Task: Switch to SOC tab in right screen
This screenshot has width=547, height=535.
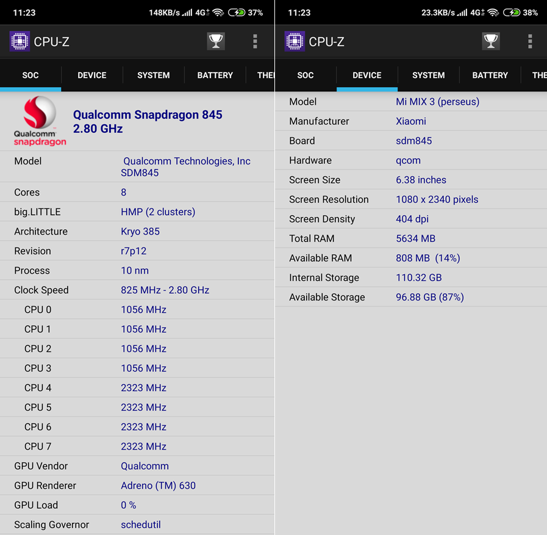Action: (x=306, y=76)
